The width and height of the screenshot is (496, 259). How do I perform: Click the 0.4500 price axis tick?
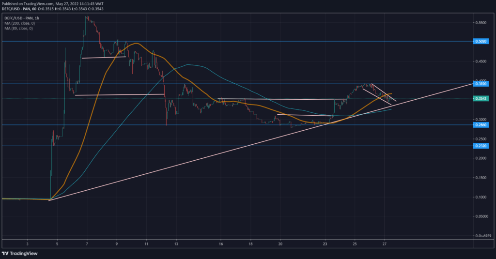click(x=481, y=61)
